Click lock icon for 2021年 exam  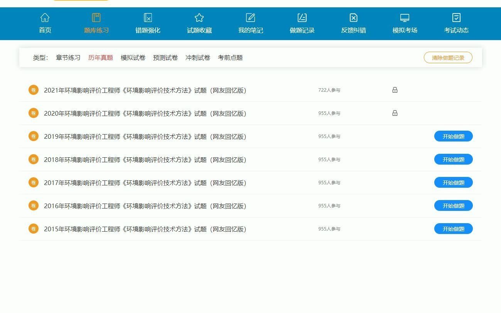395,90
